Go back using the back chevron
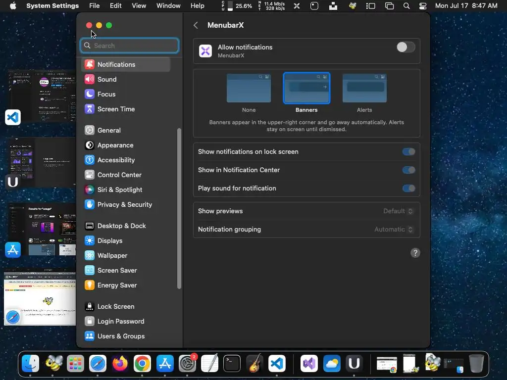 pyautogui.click(x=196, y=25)
